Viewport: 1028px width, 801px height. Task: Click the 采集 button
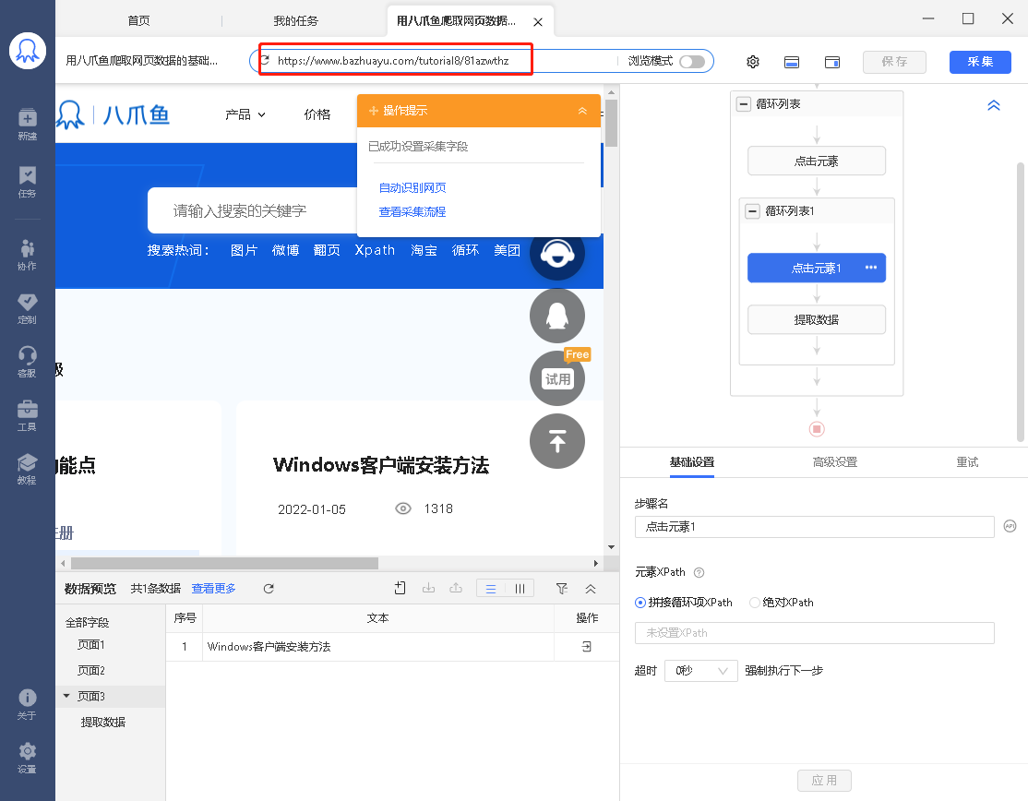(x=980, y=62)
